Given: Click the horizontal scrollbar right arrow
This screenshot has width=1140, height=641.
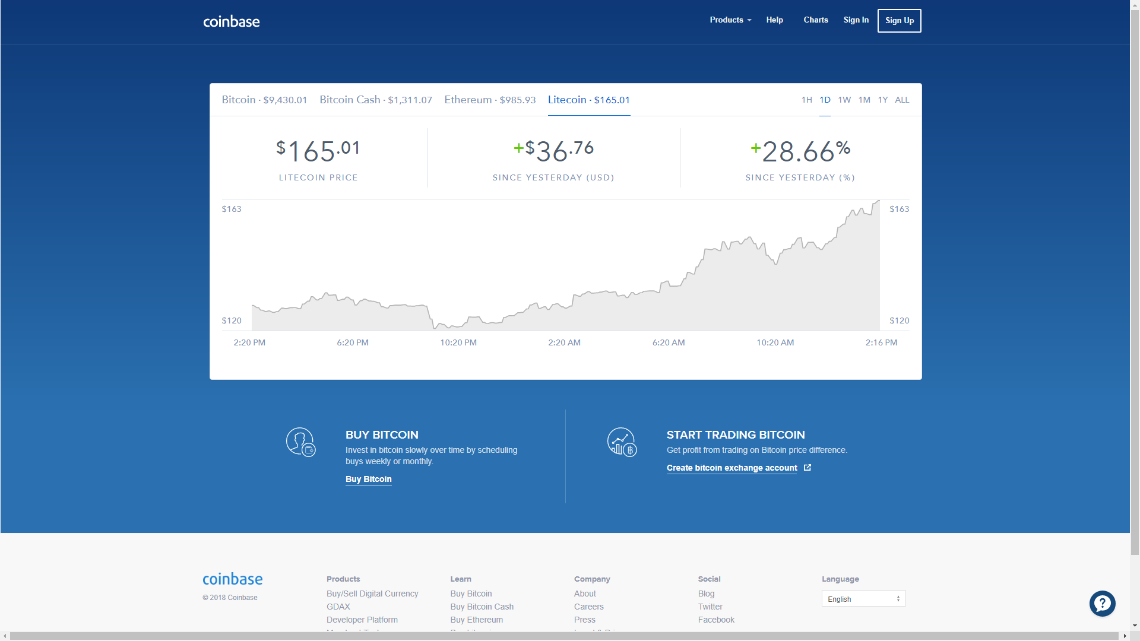Looking at the screenshot, I should pos(1125,636).
